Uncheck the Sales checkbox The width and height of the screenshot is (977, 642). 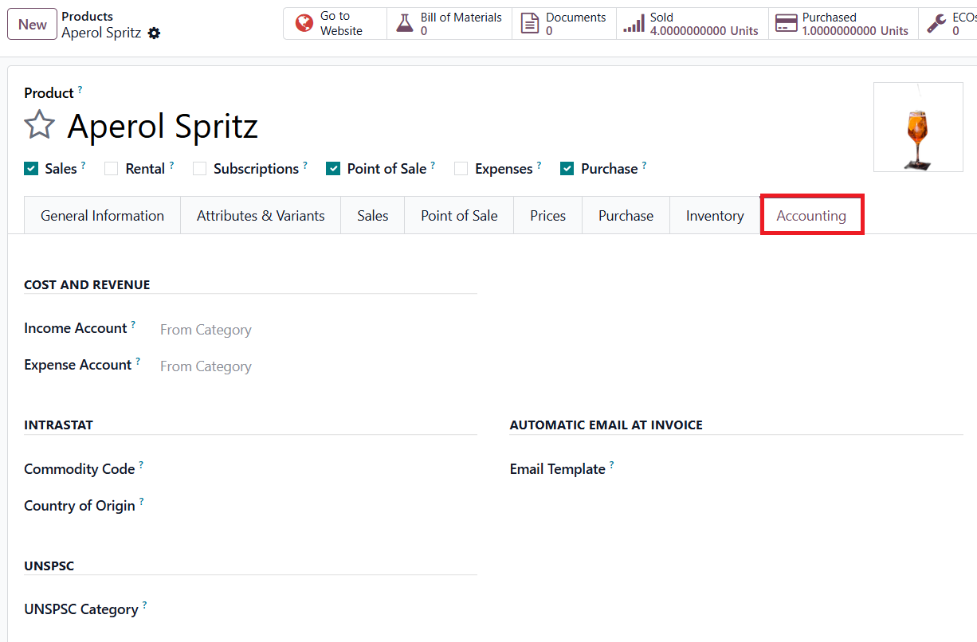(x=31, y=169)
